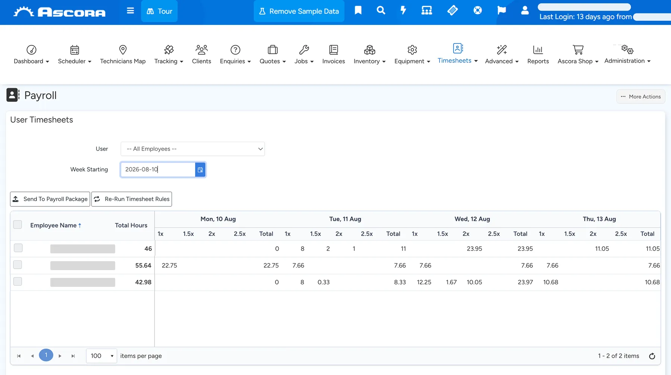Viewport: 671px width, 375px height.
Task: Click the Reports bar chart icon
Action: pyautogui.click(x=538, y=49)
